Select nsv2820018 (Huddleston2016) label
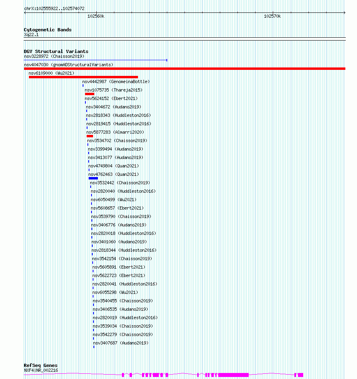 124,234
